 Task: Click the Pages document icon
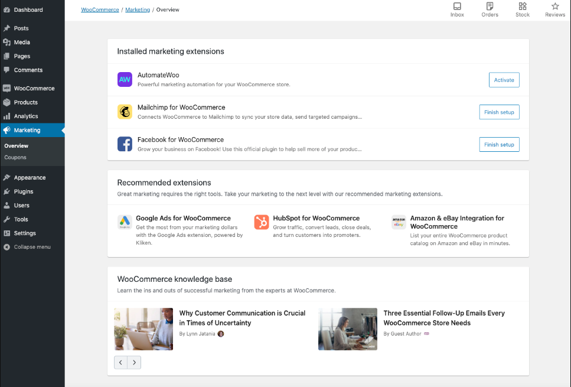[6, 56]
